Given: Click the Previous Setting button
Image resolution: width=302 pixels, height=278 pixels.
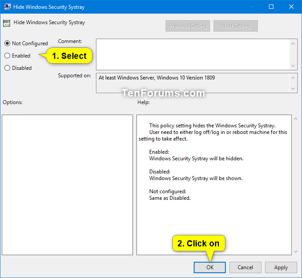Looking at the screenshot, I should pyautogui.click(x=188, y=26).
